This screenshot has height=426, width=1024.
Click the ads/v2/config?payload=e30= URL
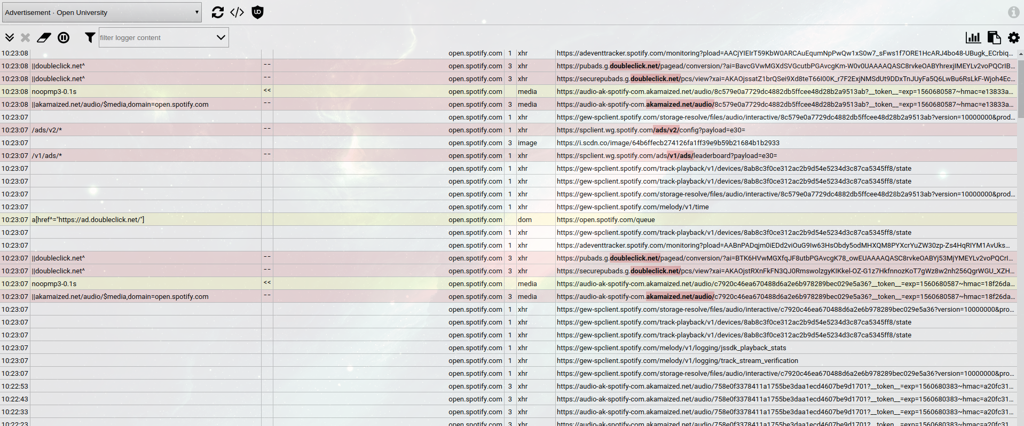pos(651,130)
